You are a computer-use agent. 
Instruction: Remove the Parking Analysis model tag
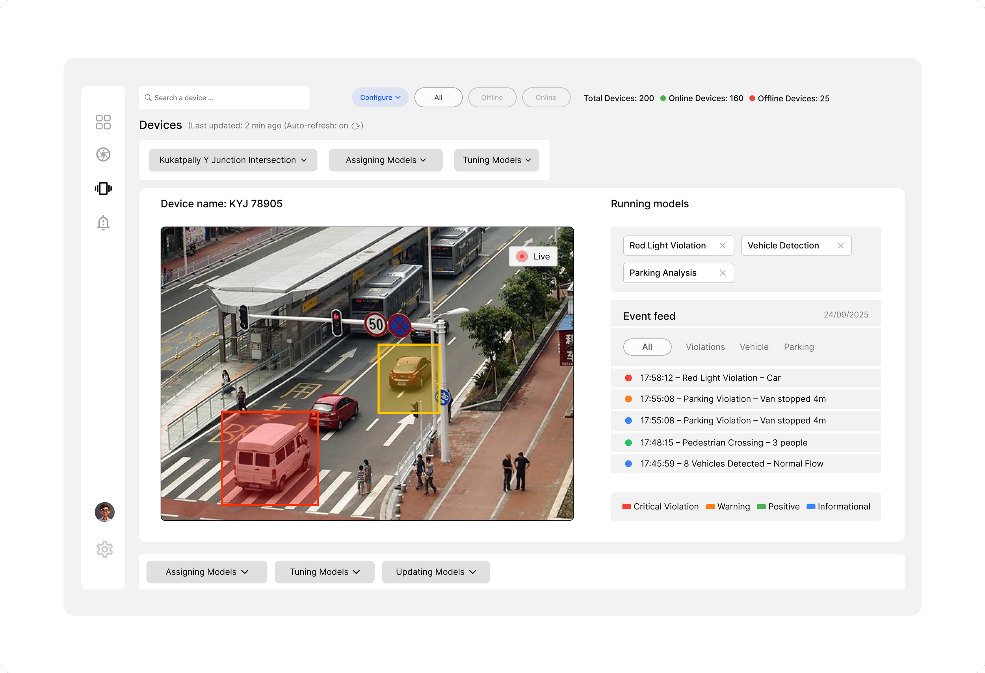point(723,273)
